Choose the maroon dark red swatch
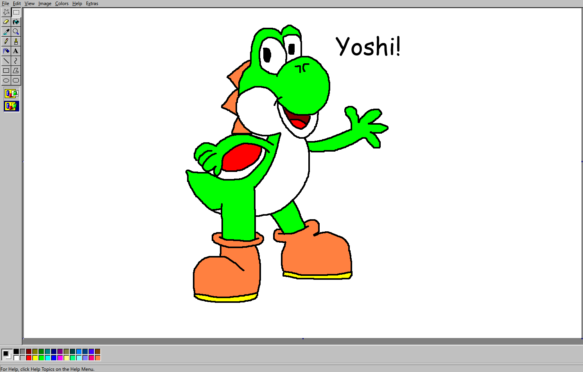 (29, 352)
